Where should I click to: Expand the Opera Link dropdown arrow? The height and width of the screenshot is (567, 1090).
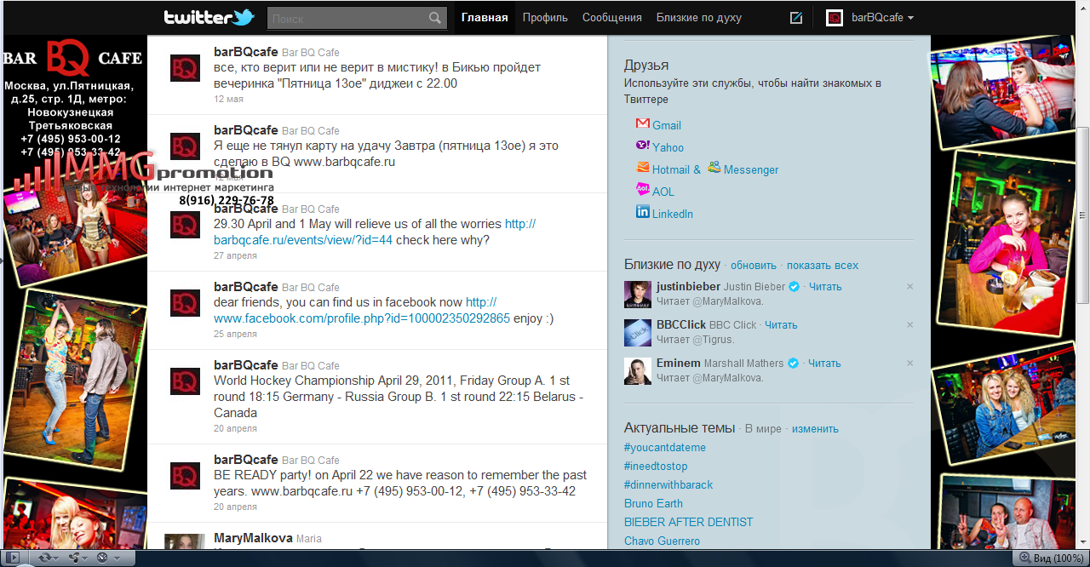(55, 558)
